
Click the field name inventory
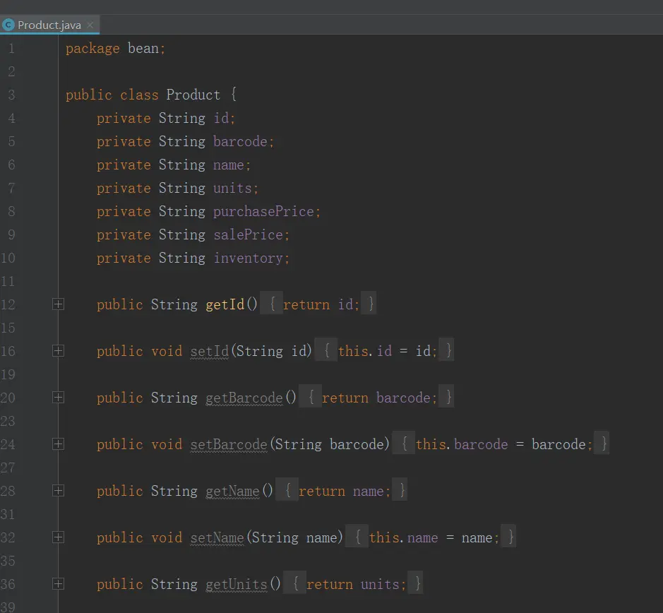point(249,258)
